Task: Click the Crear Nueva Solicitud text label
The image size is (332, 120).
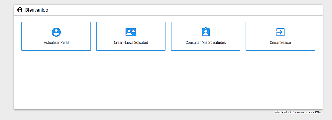Action: pos(131,42)
